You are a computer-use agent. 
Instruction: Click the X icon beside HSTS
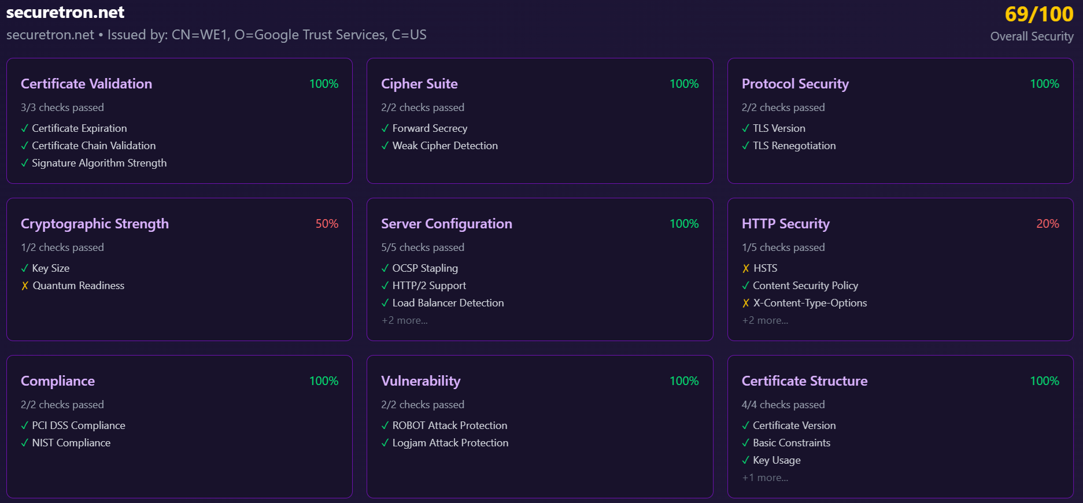coord(746,268)
